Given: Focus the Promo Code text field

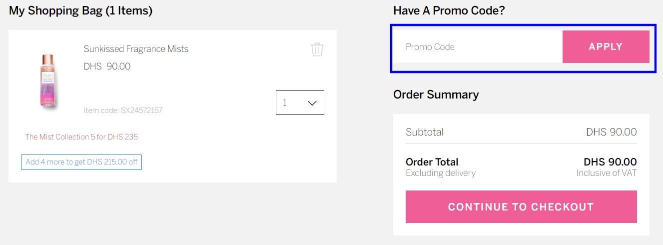Looking at the screenshot, I should tap(477, 47).
